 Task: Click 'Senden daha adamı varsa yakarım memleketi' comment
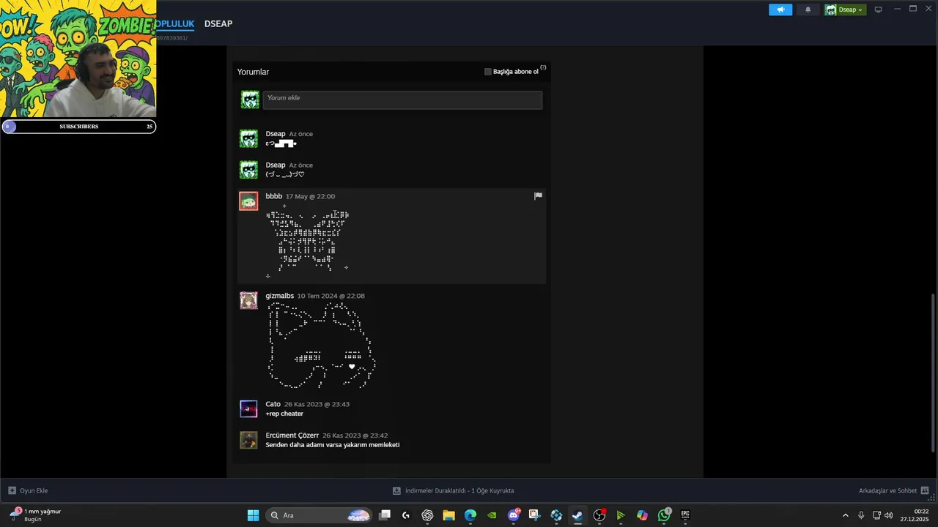pyautogui.click(x=333, y=445)
